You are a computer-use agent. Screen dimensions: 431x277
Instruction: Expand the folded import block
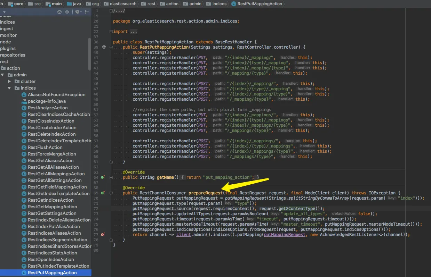click(111, 32)
